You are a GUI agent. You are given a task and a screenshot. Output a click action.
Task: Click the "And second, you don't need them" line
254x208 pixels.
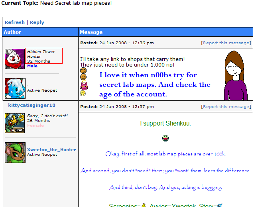165,171
